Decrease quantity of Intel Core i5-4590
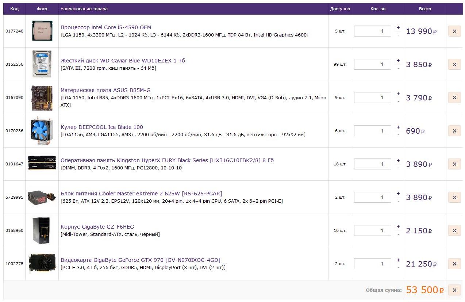 pos(398,35)
